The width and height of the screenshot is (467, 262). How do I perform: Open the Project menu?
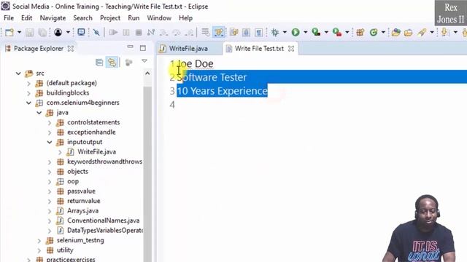[x=110, y=18]
